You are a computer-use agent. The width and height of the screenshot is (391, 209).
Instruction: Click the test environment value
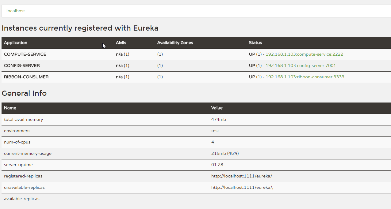coord(215,131)
